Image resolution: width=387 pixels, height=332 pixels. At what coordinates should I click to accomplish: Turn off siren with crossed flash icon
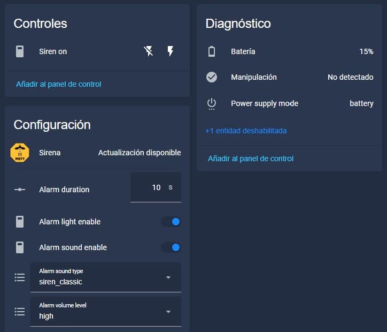tap(149, 51)
